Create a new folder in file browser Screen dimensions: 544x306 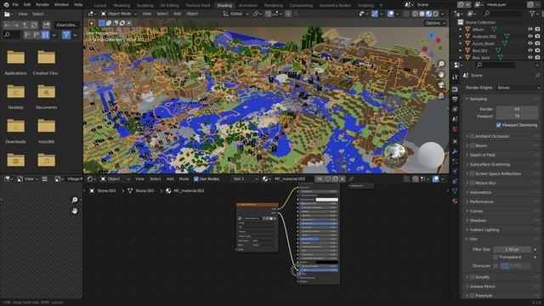click(x=46, y=25)
